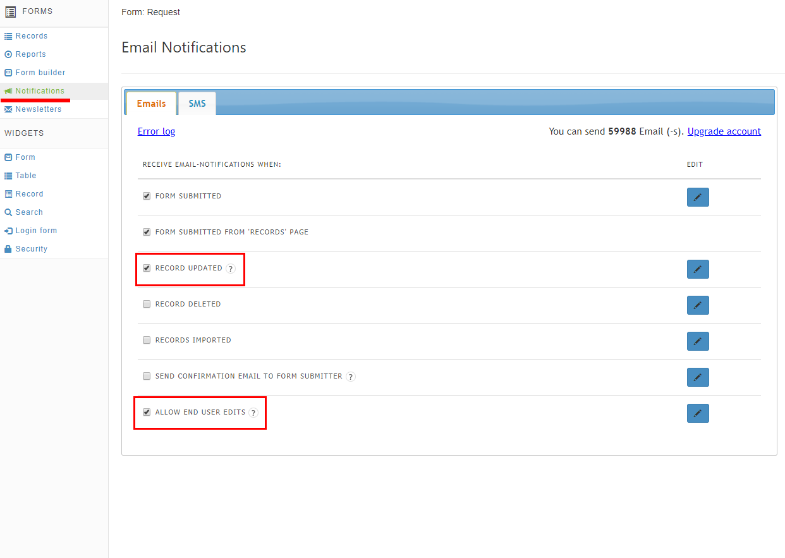Enable the Record Deleted notification checkbox
This screenshot has width=785, height=558.
pyautogui.click(x=147, y=304)
